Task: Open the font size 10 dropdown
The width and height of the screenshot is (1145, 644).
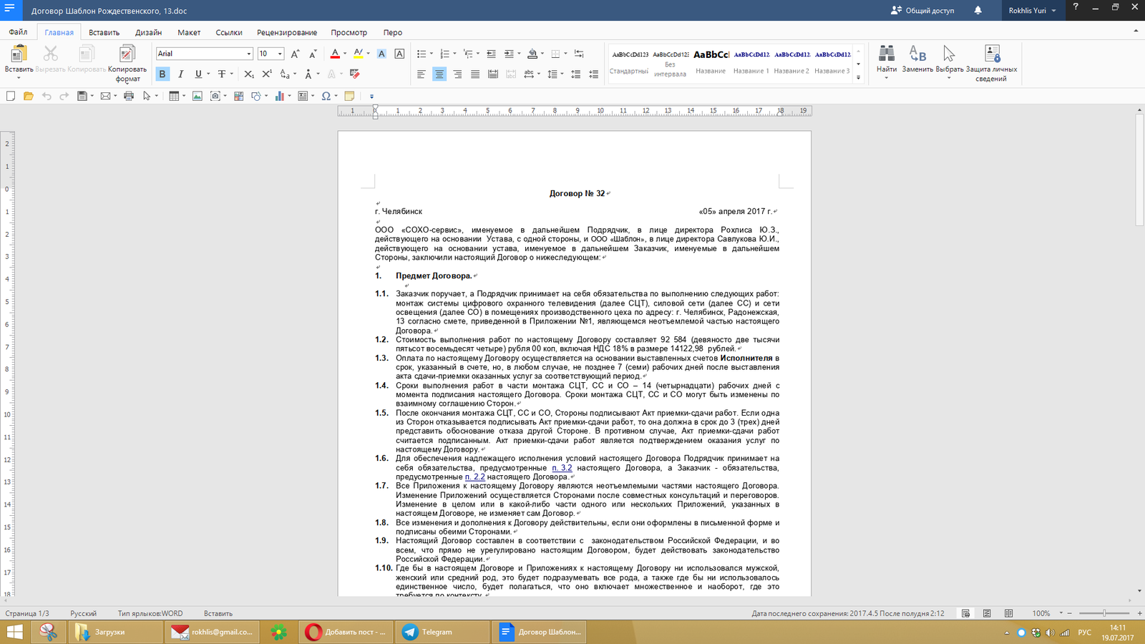Action: pos(280,54)
